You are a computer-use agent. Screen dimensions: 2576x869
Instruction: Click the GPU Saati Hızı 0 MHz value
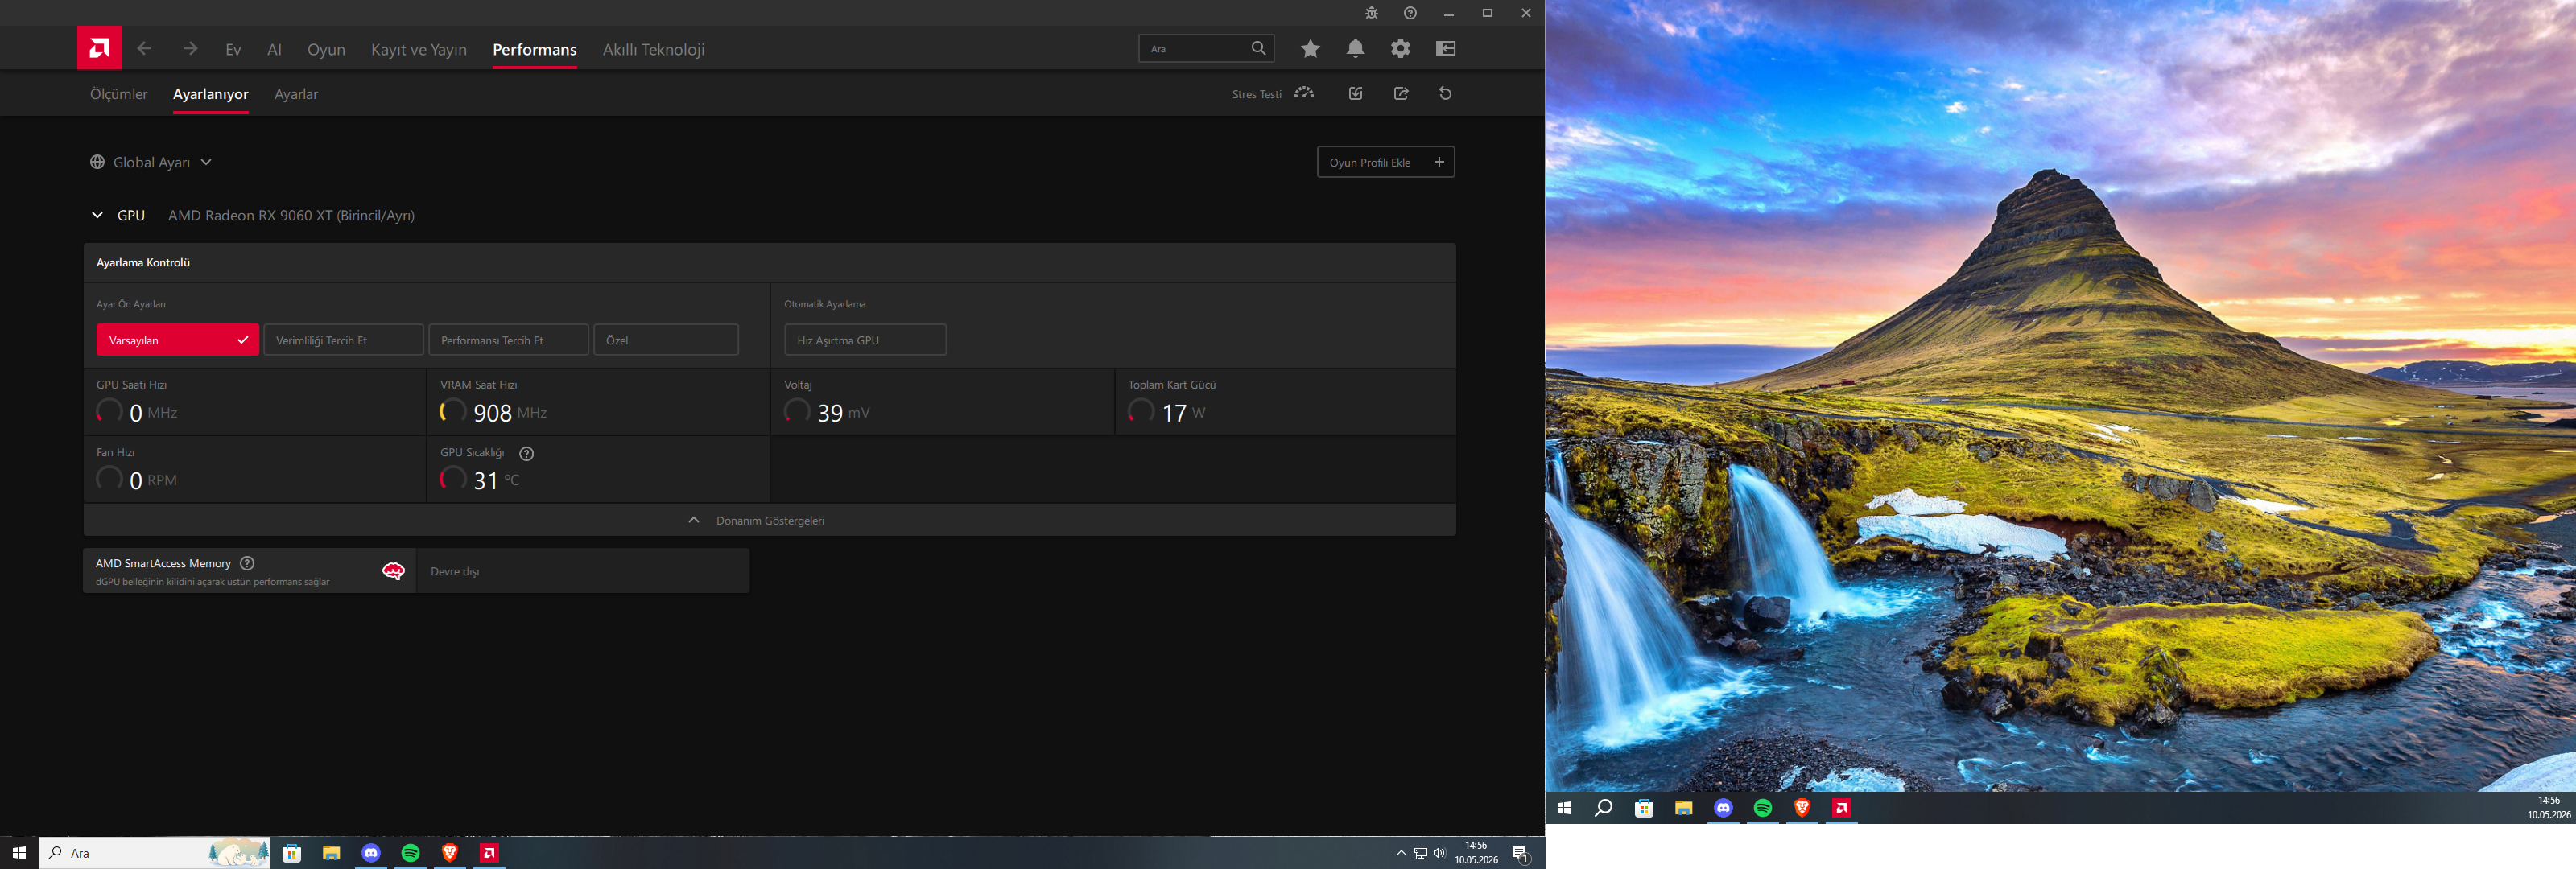(x=153, y=413)
